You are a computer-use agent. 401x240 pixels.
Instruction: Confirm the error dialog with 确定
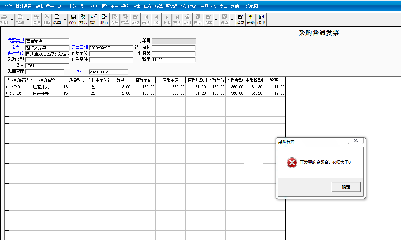click(x=346, y=187)
